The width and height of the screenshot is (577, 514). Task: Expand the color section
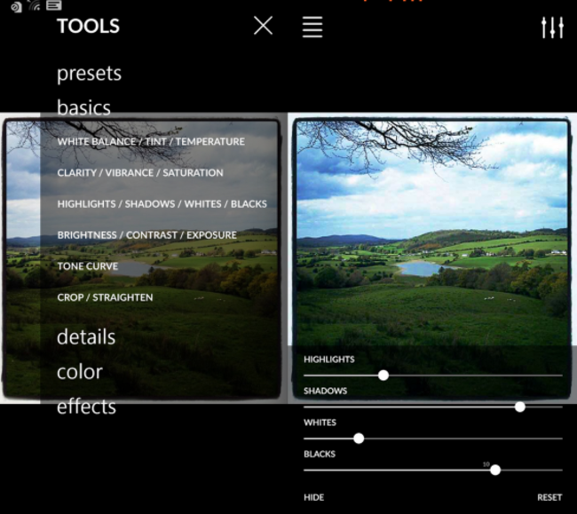[80, 372]
